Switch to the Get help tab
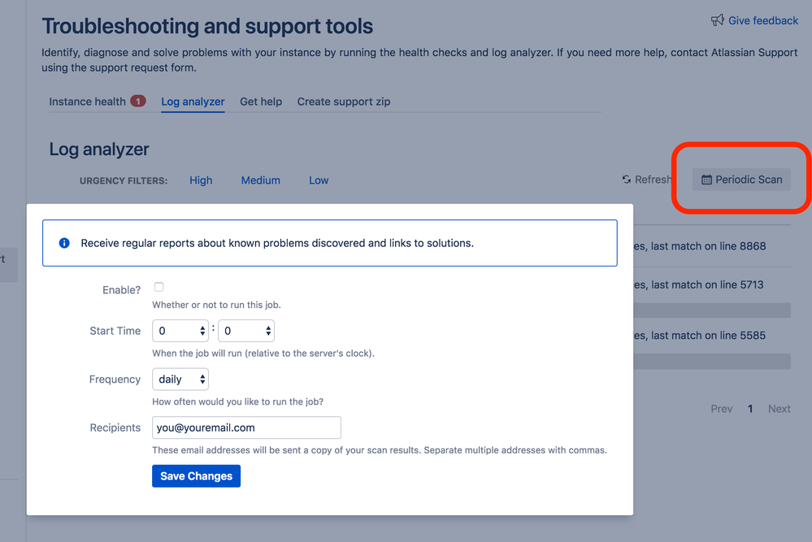The image size is (812, 542). (260, 101)
